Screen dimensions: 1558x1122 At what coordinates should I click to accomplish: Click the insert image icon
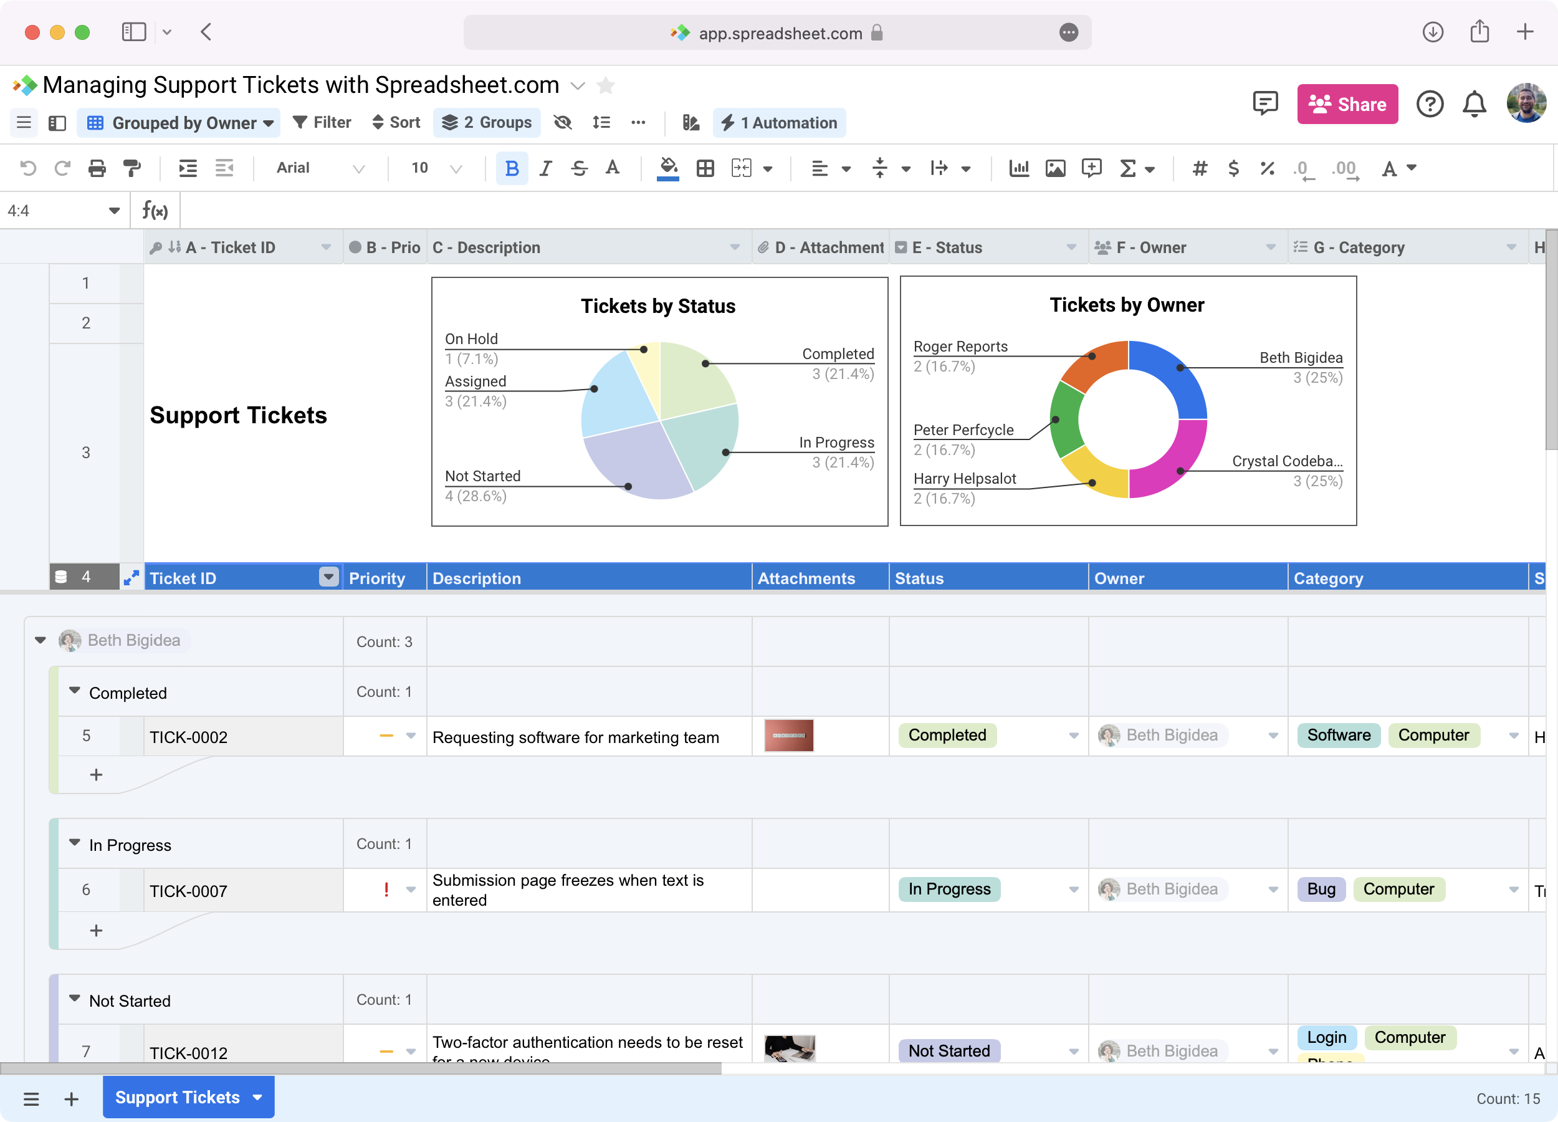[x=1054, y=168]
